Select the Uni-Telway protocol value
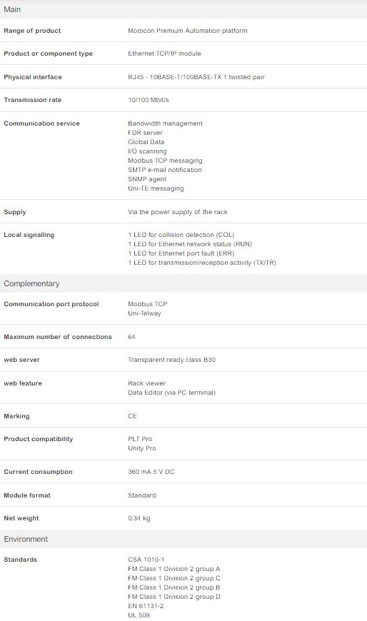 [x=144, y=313]
